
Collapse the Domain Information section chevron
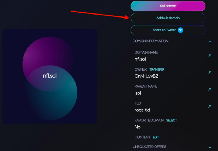coord(210,41)
